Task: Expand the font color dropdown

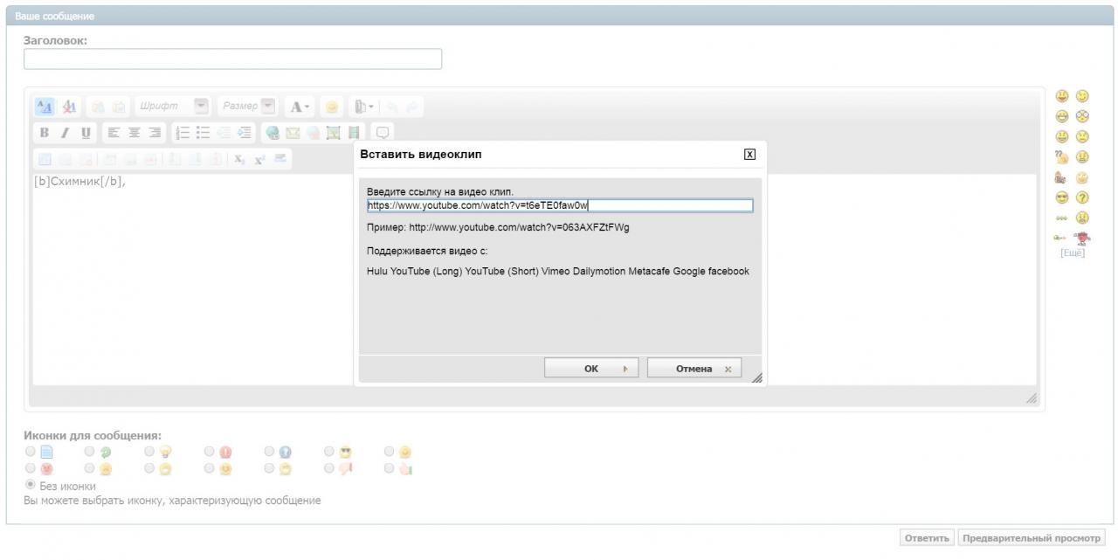Action: point(300,107)
